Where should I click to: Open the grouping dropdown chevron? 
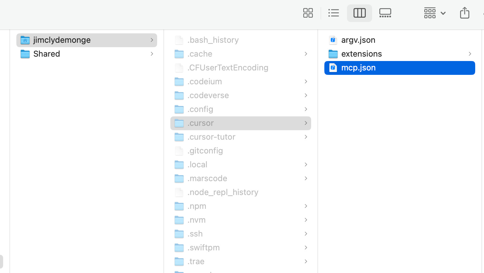443,14
